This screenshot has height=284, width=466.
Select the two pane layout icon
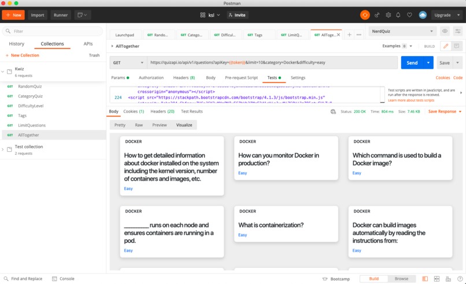[437, 279]
